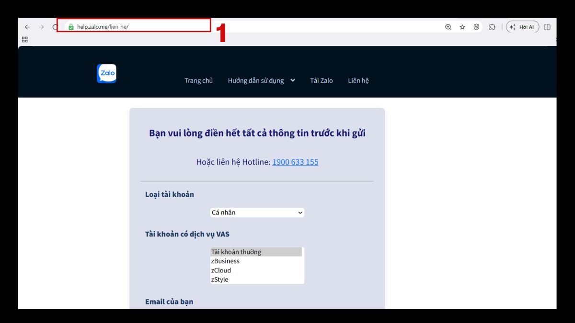This screenshot has height=323, width=575.
Task: Select zBusiness in the VAS list
Action: [x=256, y=261]
